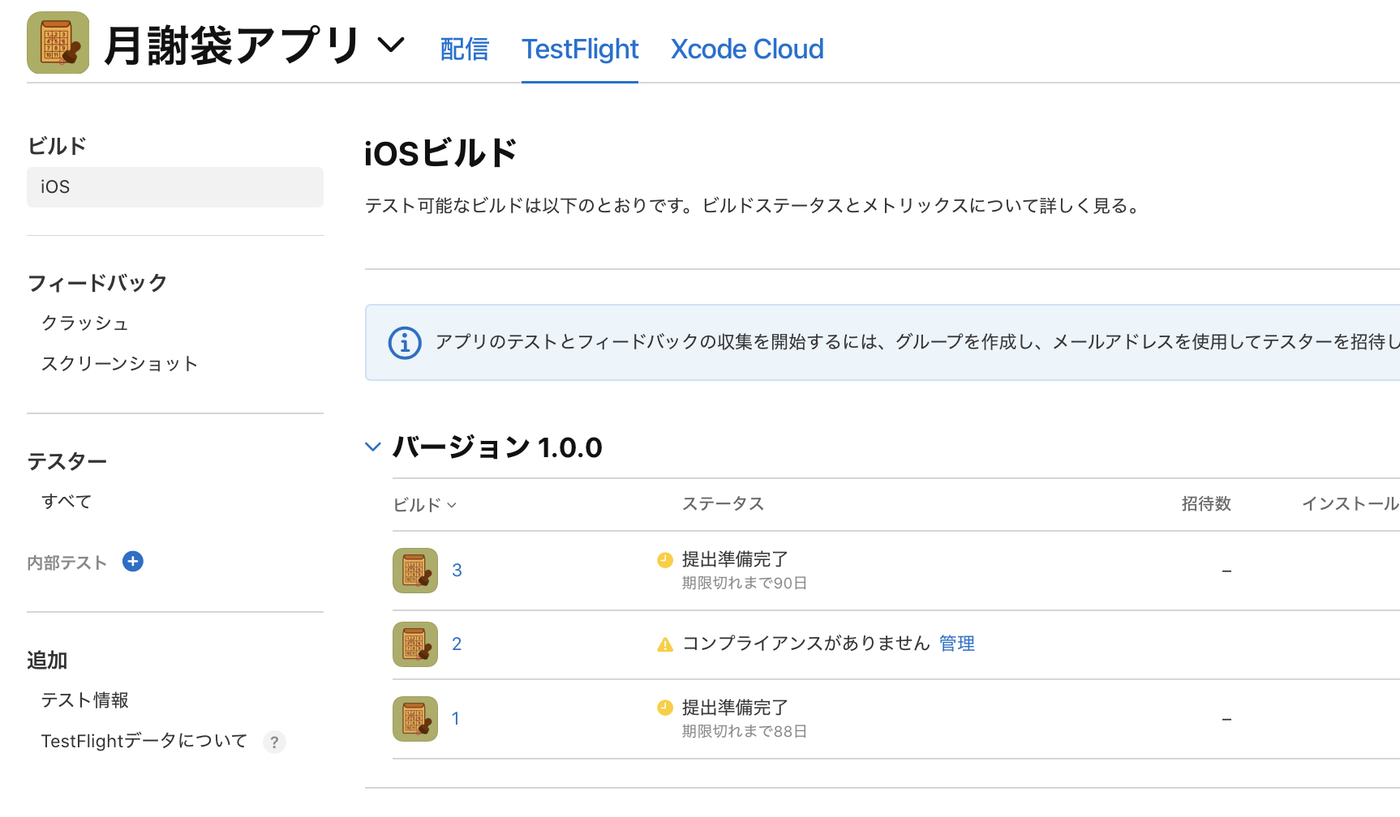Open クラッシュ feedback in sidebar

[85, 323]
